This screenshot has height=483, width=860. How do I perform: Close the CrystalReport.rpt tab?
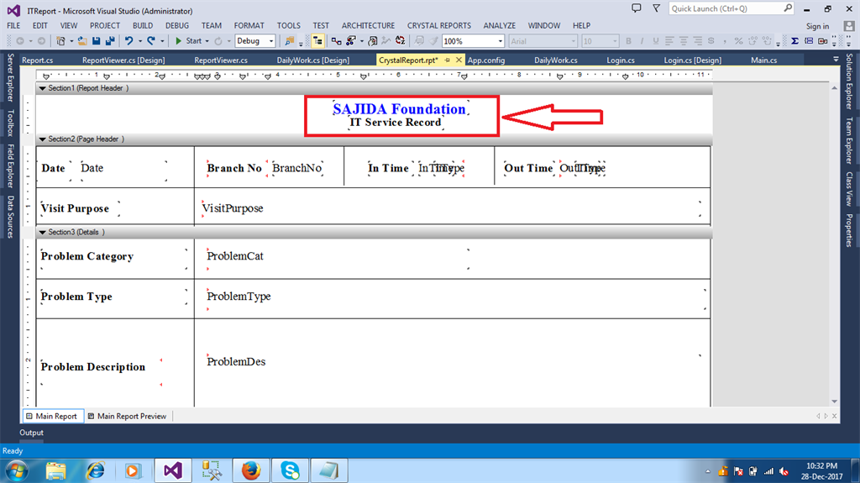tap(459, 60)
